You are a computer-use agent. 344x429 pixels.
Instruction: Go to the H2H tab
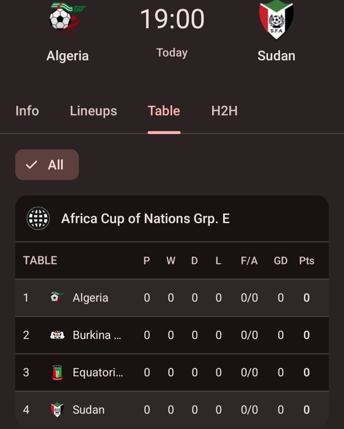point(224,111)
